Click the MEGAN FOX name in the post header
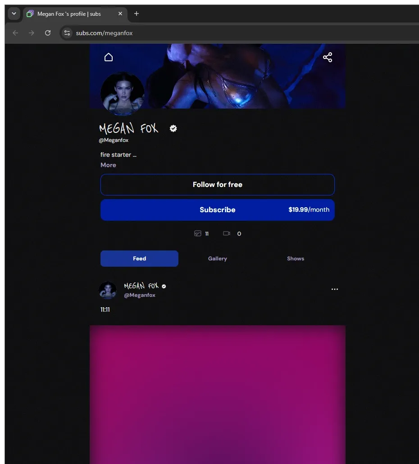The width and height of the screenshot is (419, 464). pyautogui.click(x=141, y=286)
